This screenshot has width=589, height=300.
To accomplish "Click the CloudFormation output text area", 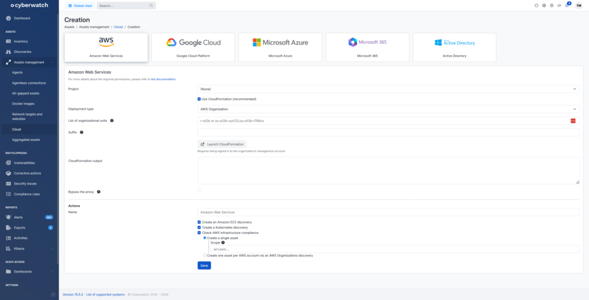I will (388, 171).
